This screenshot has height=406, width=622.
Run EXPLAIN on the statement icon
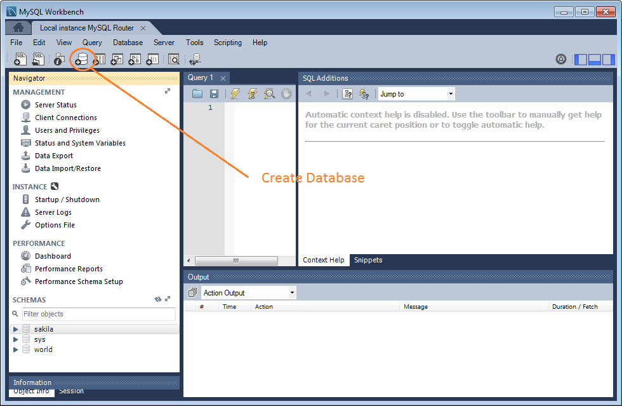click(269, 94)
